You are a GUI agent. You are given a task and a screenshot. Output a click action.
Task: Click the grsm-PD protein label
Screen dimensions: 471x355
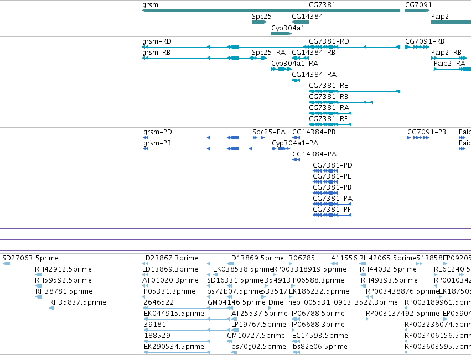(158, 132)
